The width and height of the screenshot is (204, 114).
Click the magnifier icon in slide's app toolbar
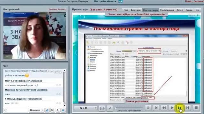click(118, 42)
